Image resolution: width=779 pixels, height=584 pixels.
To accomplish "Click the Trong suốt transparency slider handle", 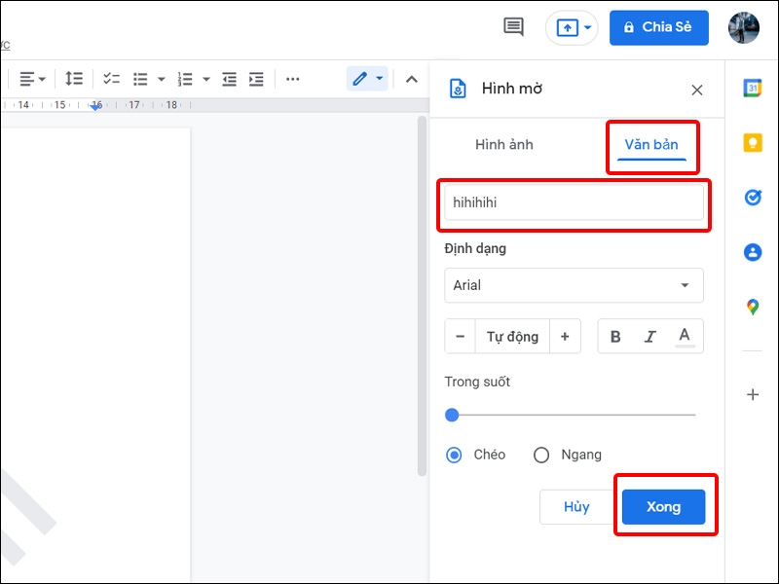I will pos(452,415).
